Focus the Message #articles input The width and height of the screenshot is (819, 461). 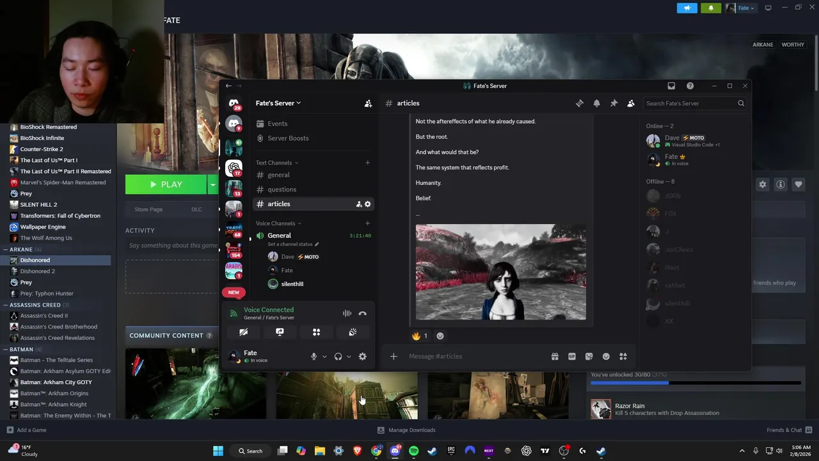click(473, 357)
